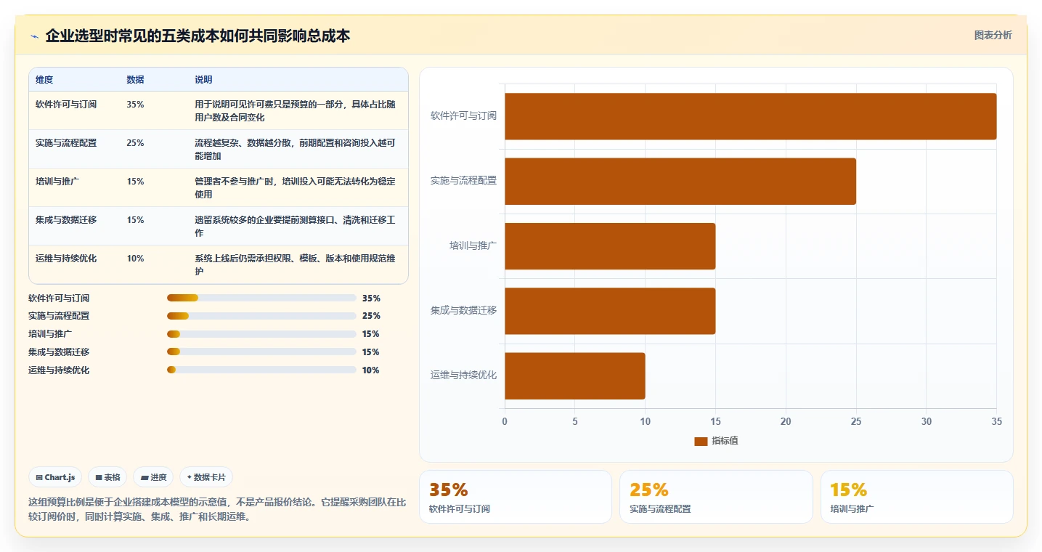Click the 运维与持续优化 y-axis label on the chart
Screen dimensions: 1042x552
463,376
